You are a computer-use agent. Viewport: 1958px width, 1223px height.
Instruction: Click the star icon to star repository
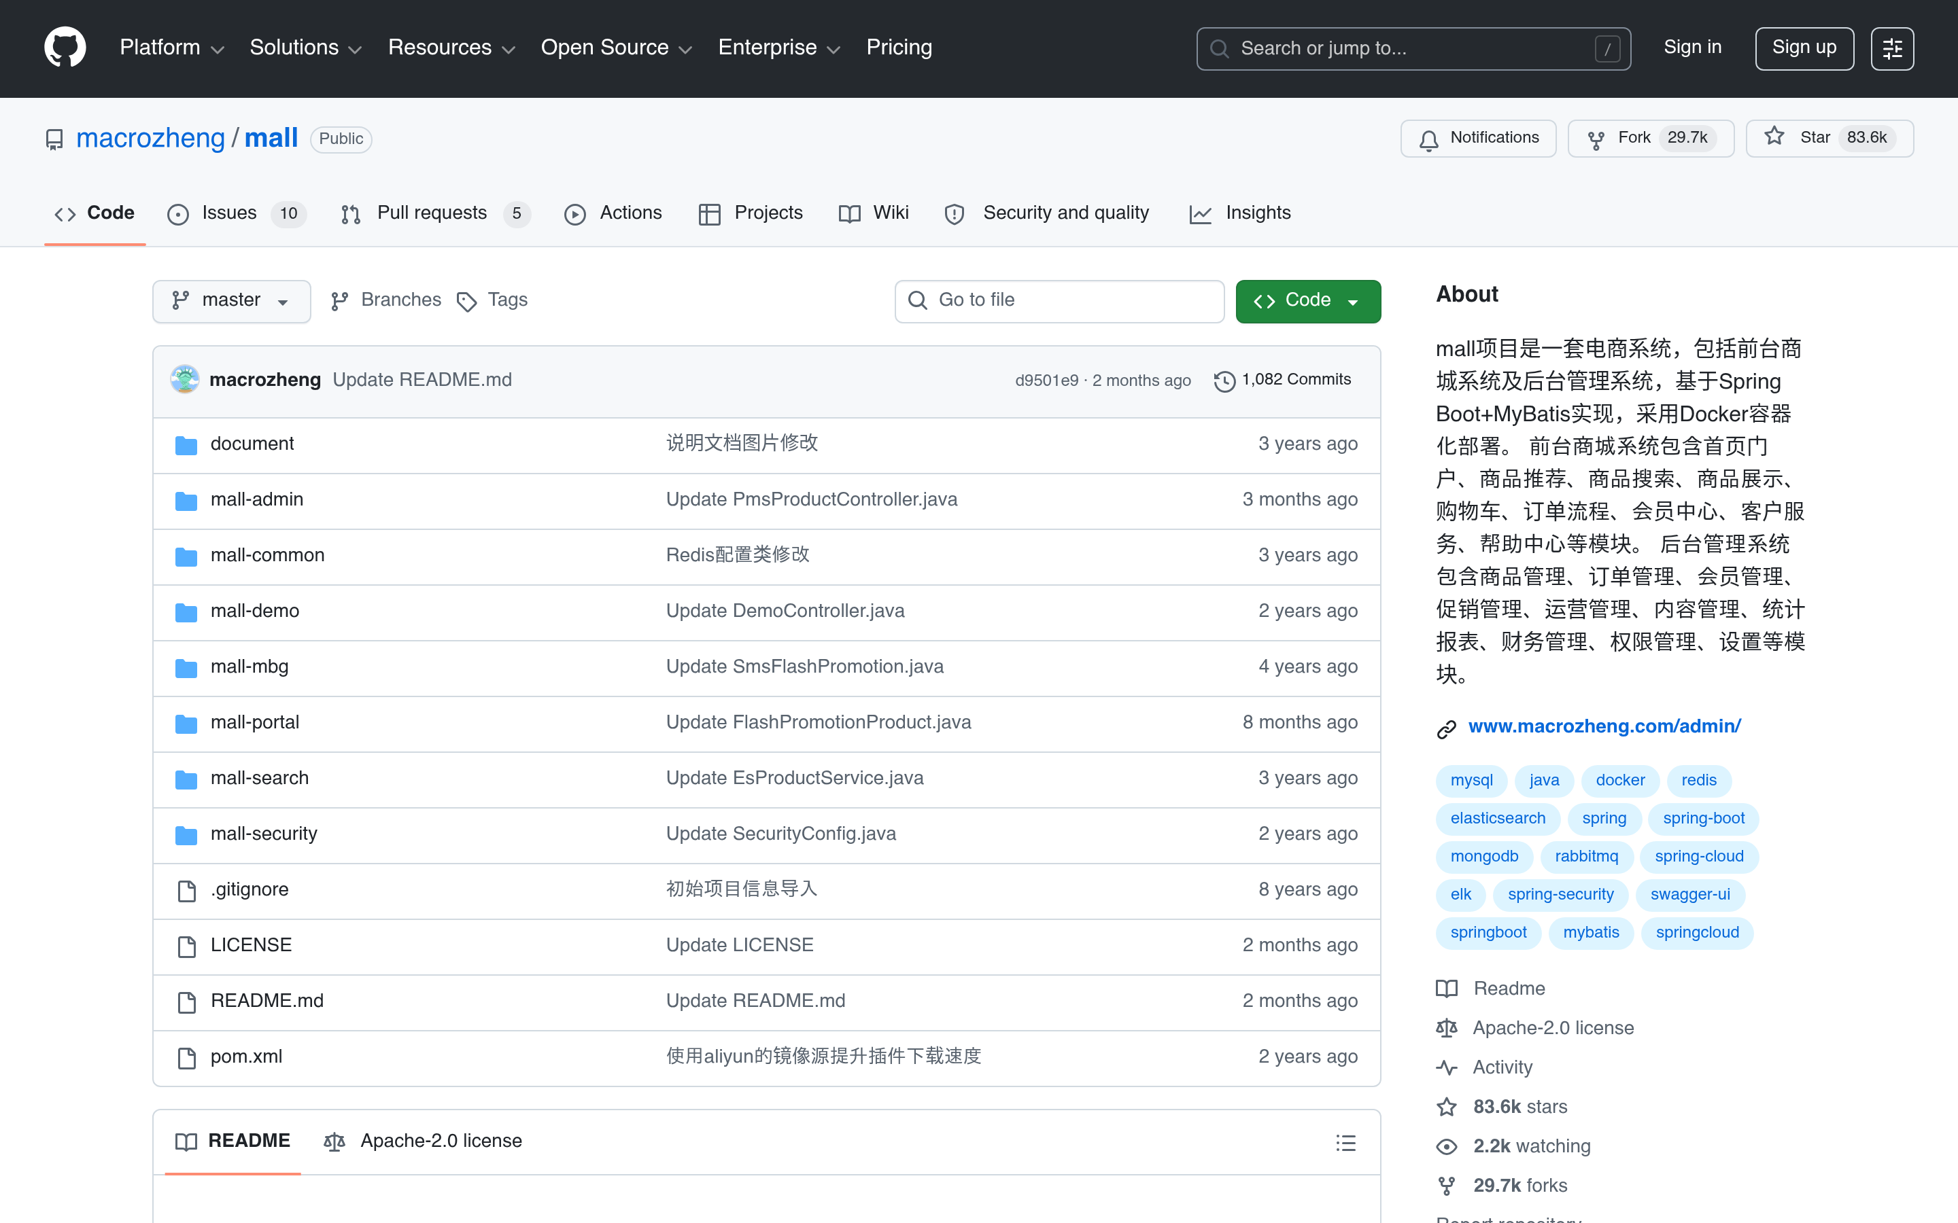click(x=1774, y=137)
